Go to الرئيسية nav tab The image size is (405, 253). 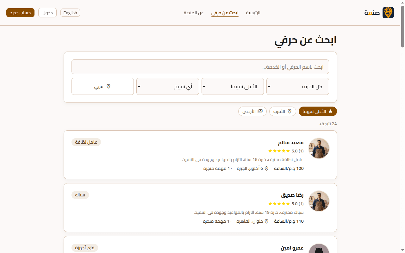click(253, 13)
